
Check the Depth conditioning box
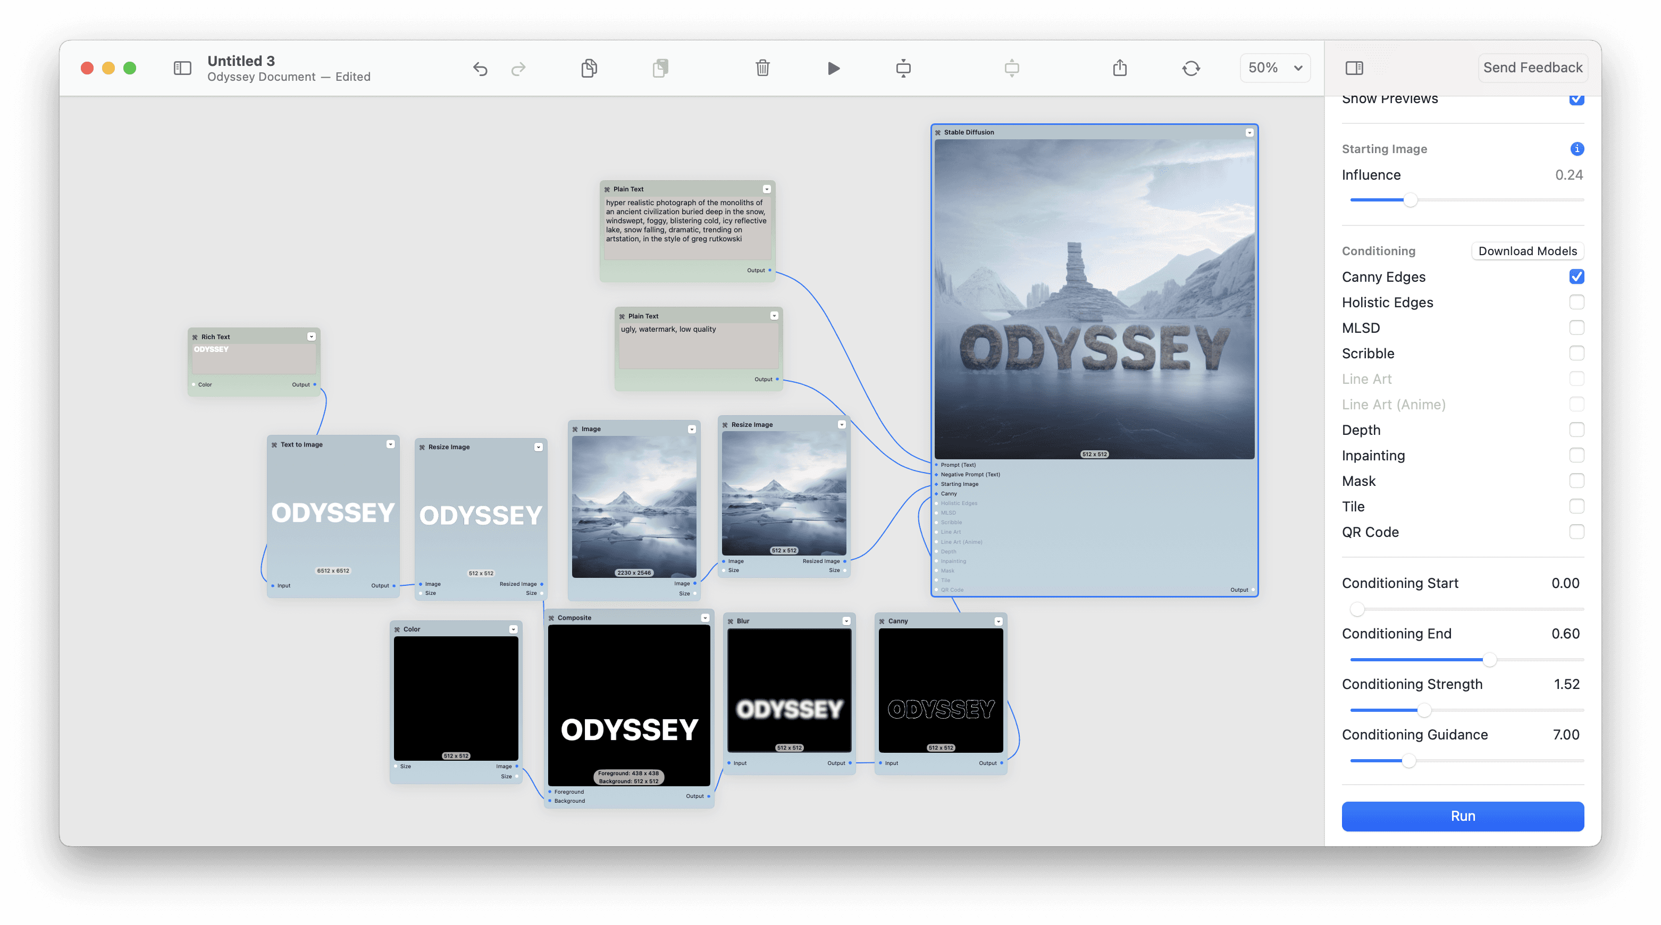[x=1576, y=430]
